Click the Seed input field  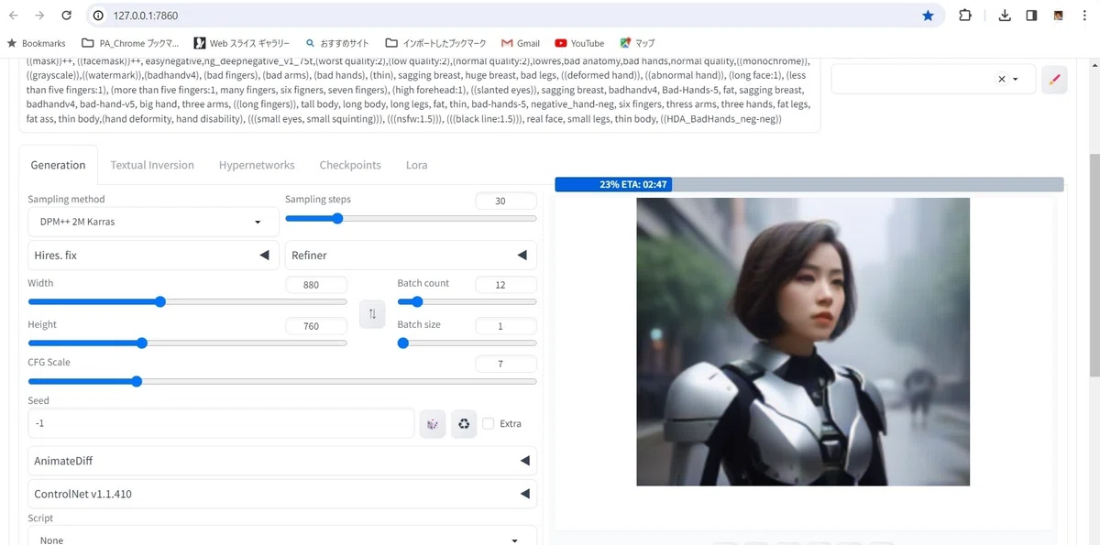221,423
